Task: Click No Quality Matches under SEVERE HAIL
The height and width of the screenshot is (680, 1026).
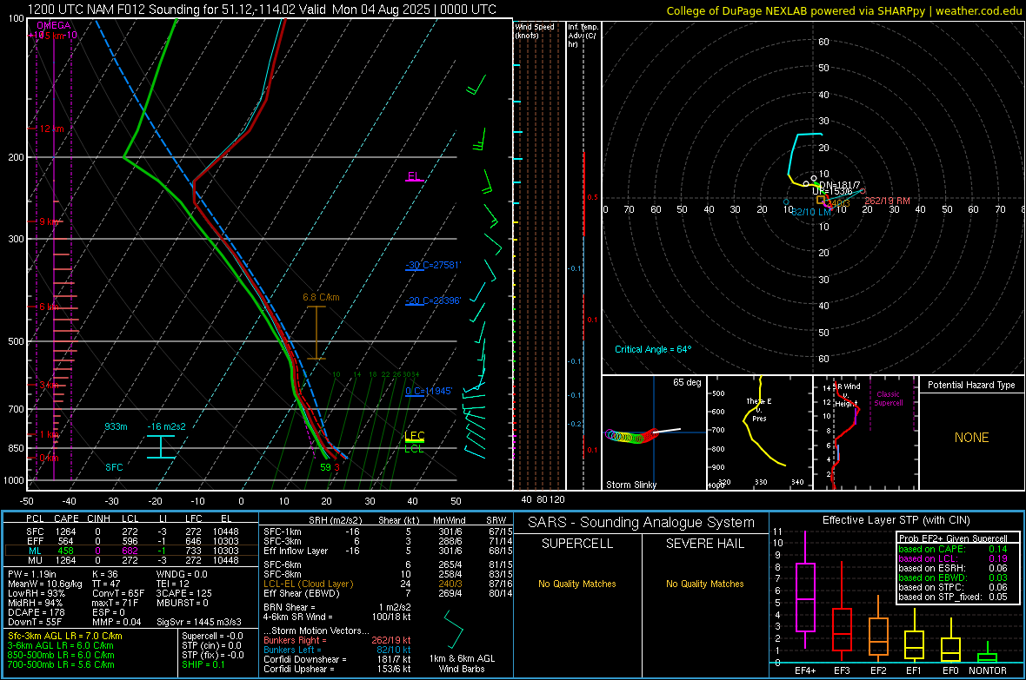Action: coord(704,584)
